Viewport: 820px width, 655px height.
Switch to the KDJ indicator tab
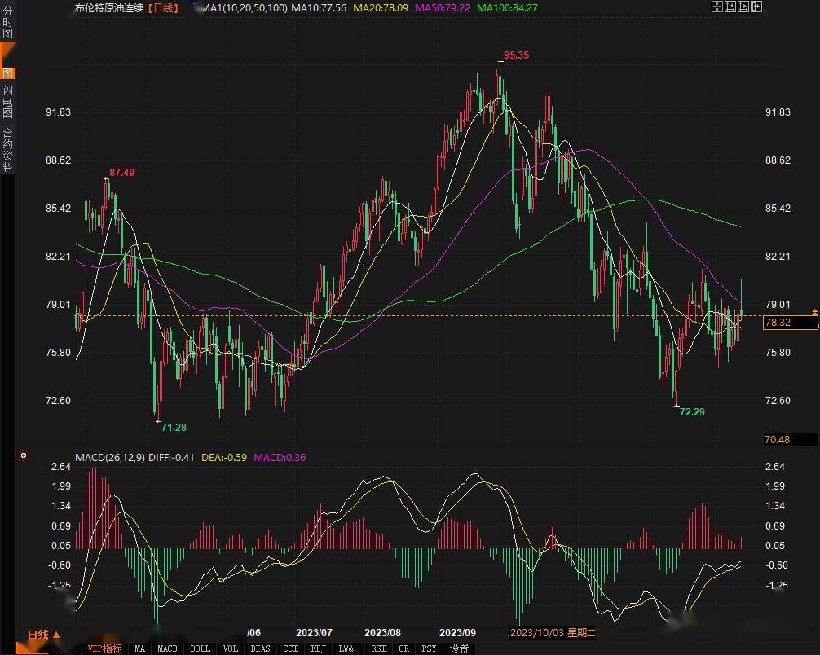click(317, 648)
